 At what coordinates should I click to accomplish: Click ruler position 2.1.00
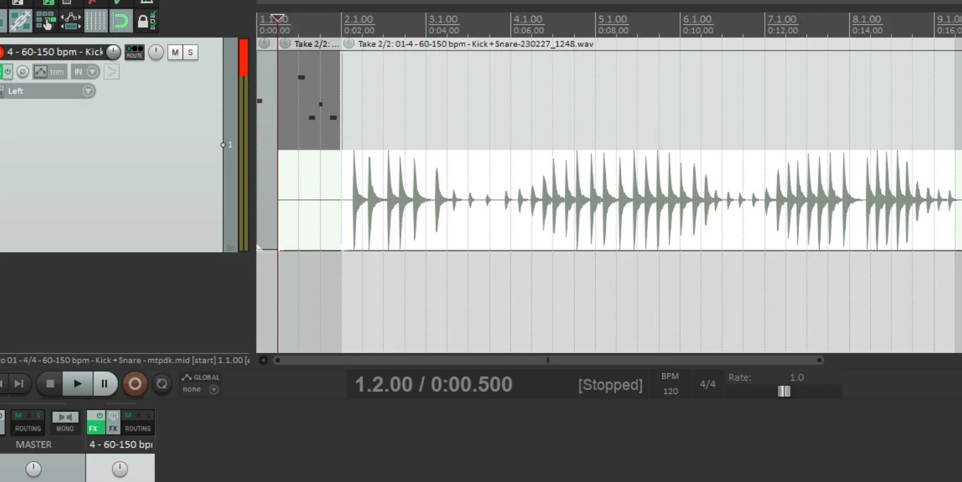[x=359, y=19]
